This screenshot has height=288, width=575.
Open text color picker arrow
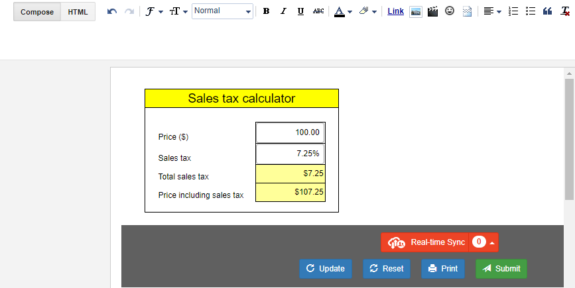coord(350,12)
